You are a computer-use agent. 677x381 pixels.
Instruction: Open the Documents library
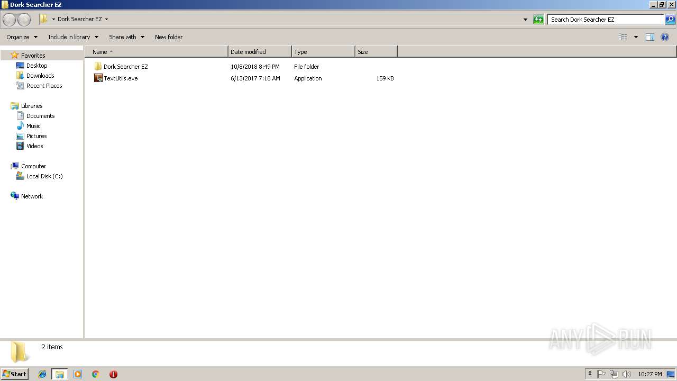[40, 116]
